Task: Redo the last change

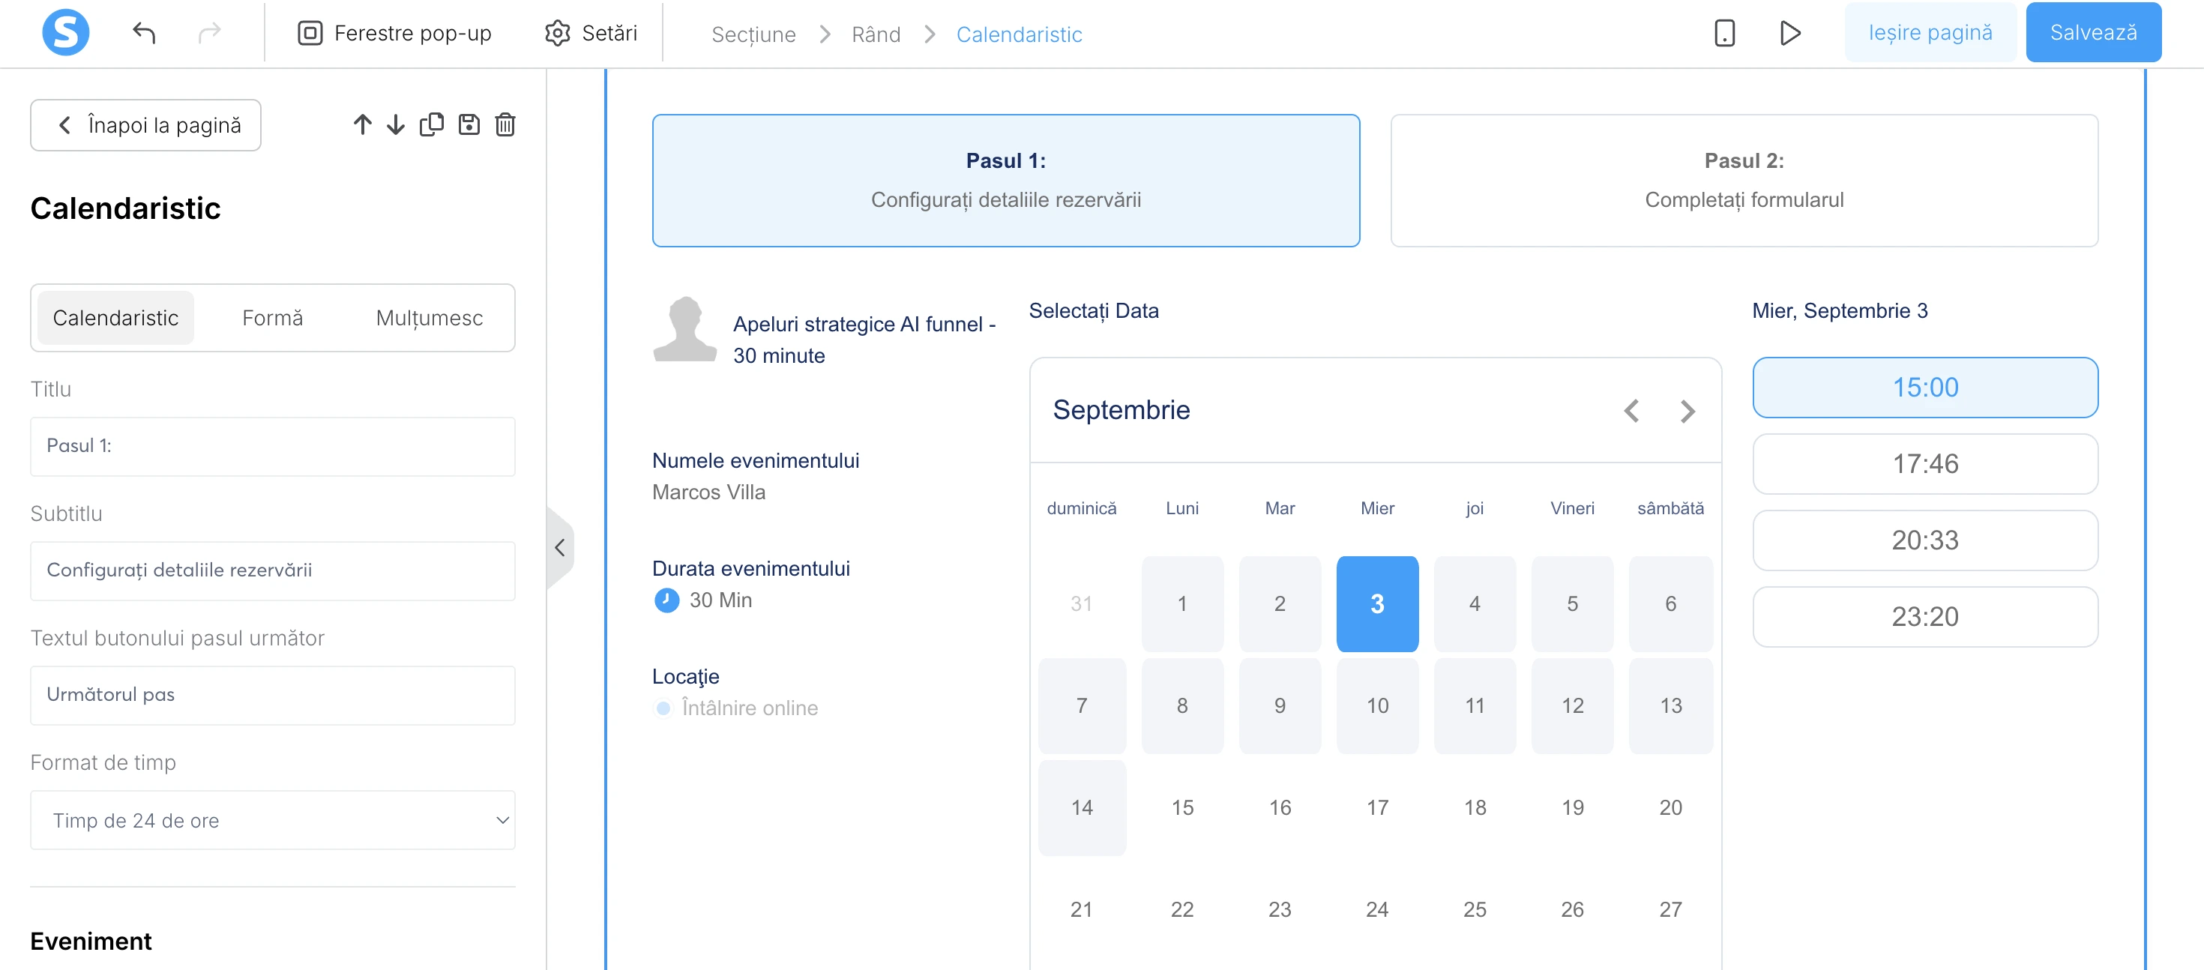Action: tap(208, 32)
